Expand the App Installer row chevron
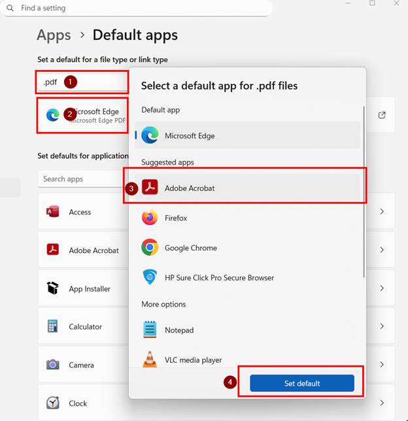Viewport: 408px width, 421px height. [x=382, y=288]
